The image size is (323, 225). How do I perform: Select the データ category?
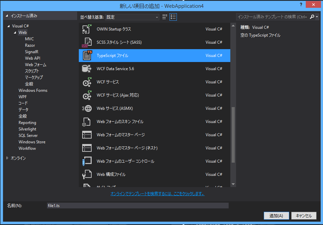click(x=23, y=109)
